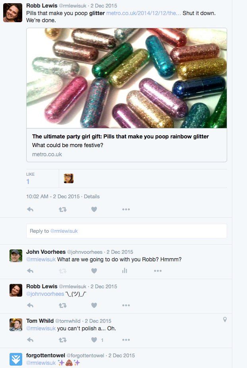Viewport: 247px width, 368px height.
Task: Open more options on John Voorhees's tweet
Action: pyautogui.click(x=158, y=271)
